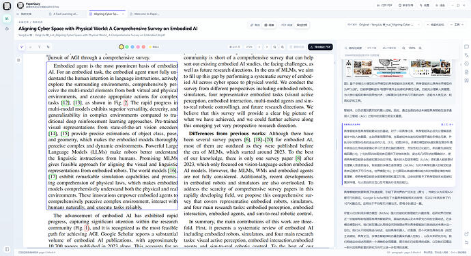Click citation link [14] in the PDF

click(x=53, y=133)
